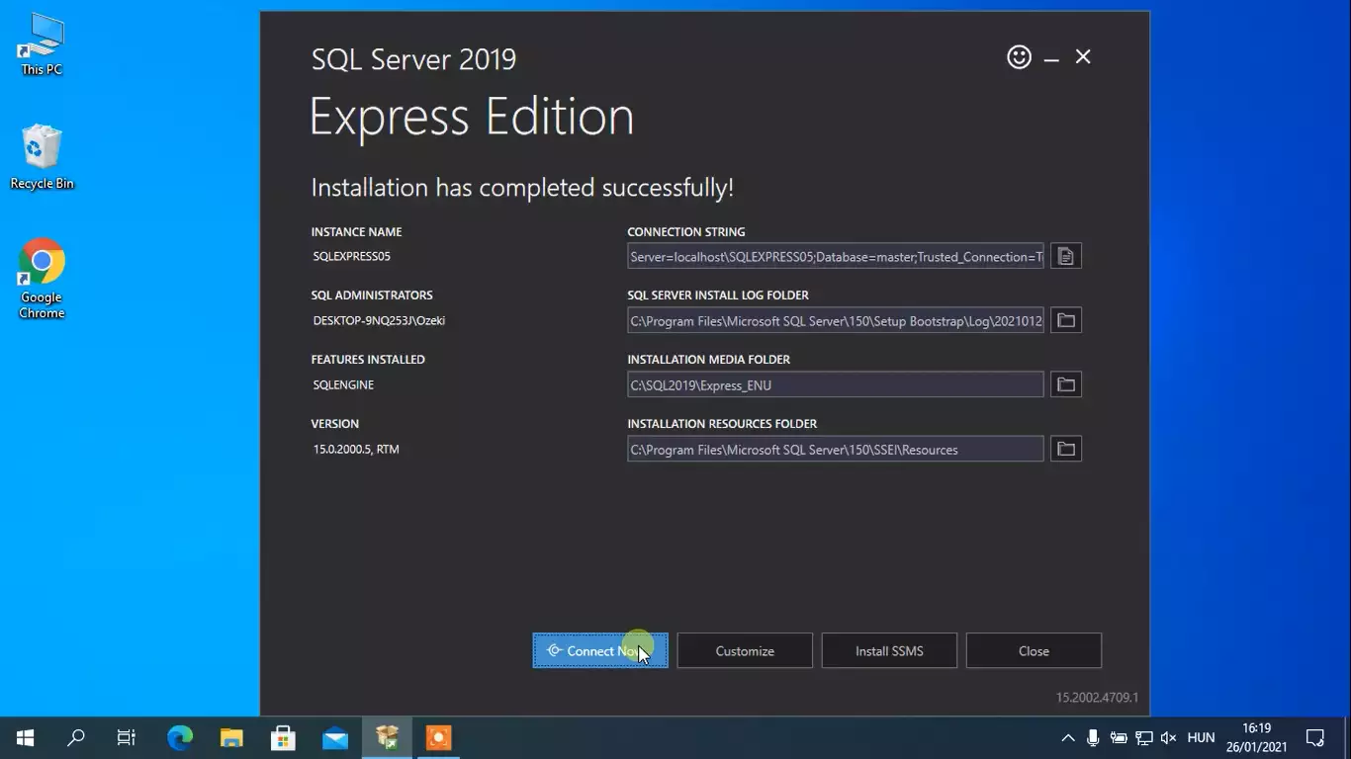Click the Connect Now button
Screen dimensions: 1351x759
tap(600, 650)
